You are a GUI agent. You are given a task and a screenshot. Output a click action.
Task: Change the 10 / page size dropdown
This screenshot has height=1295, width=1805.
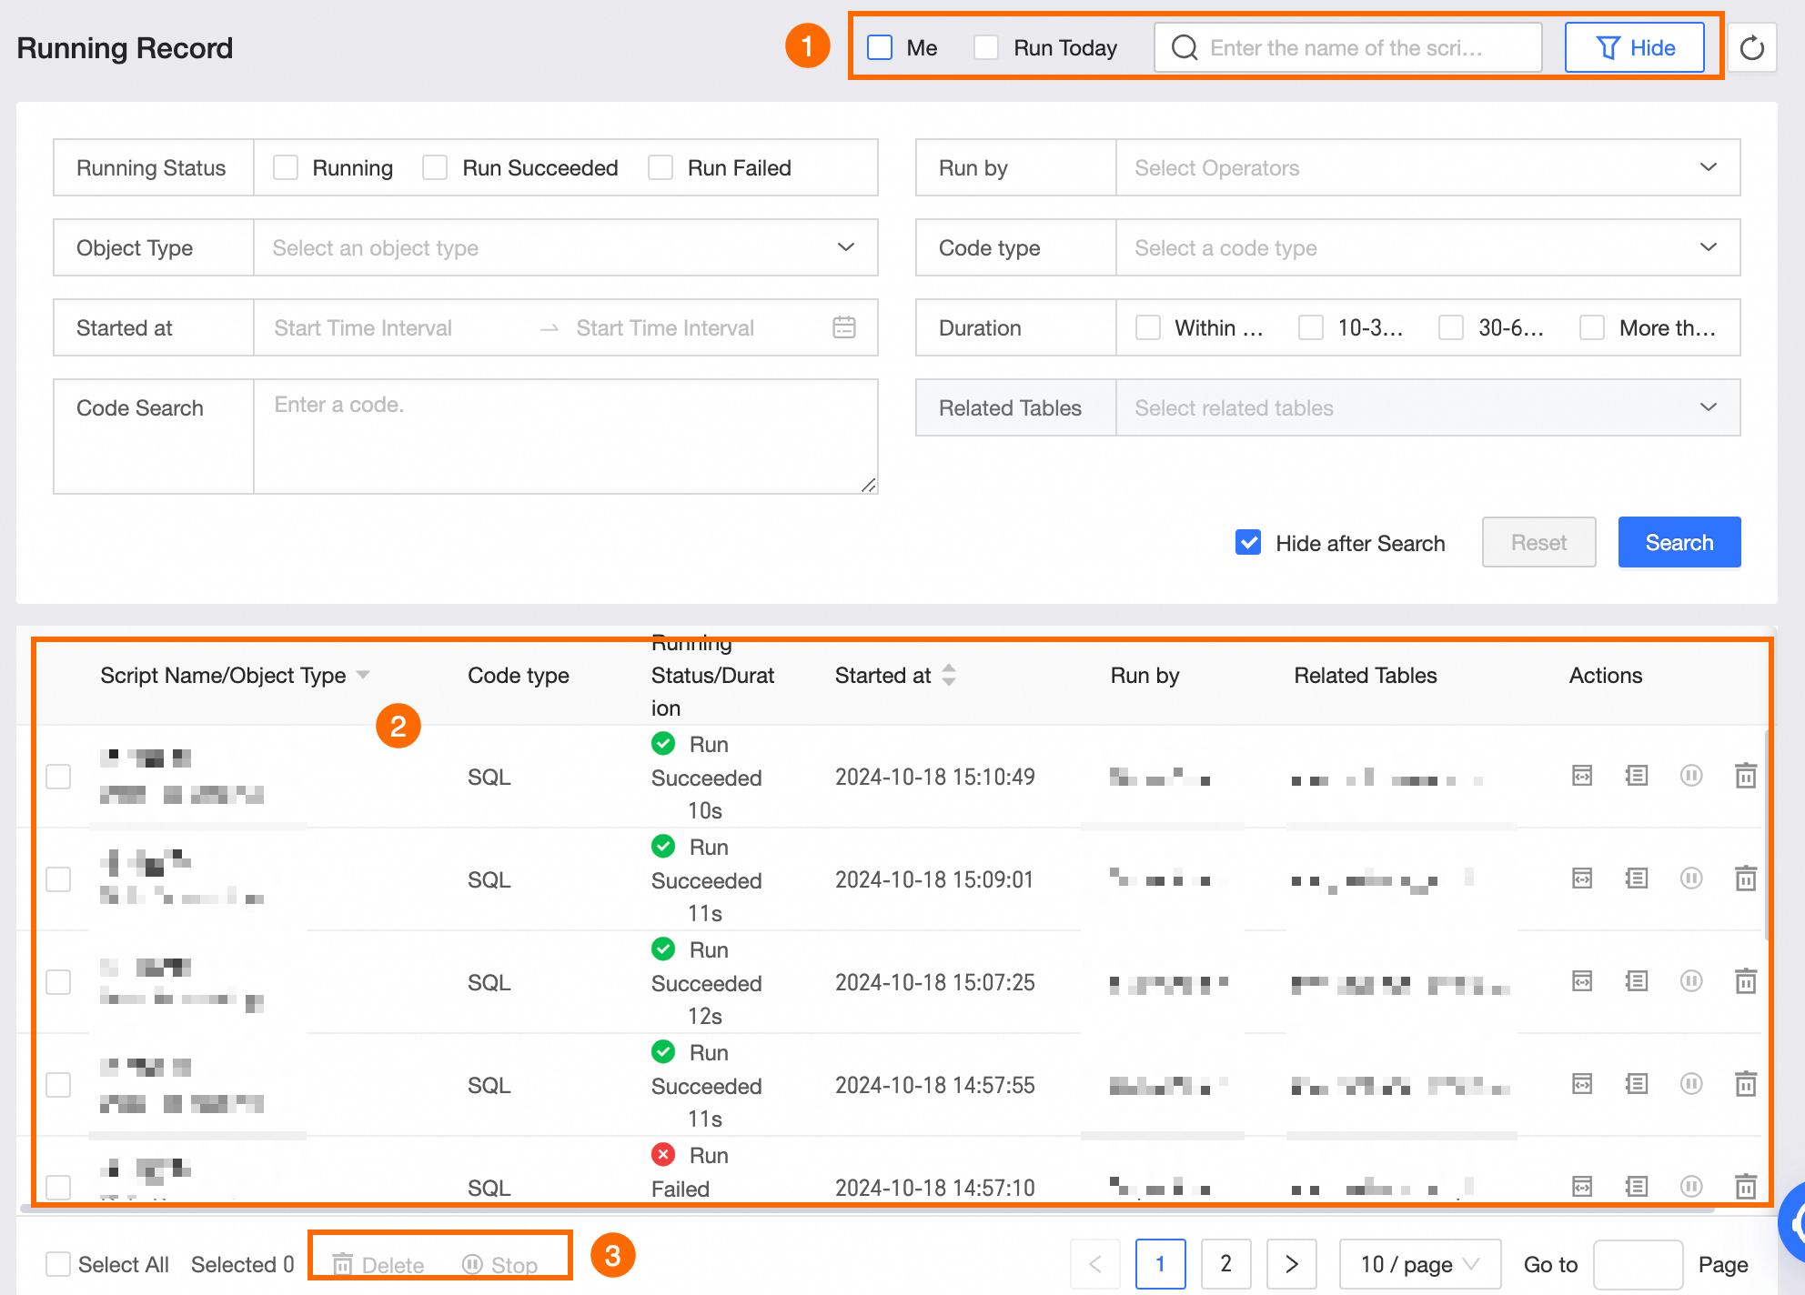click(x=1418, y=1264)
